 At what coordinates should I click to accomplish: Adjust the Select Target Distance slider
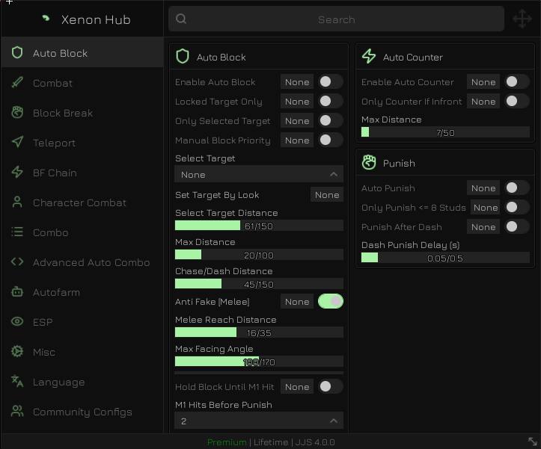[x=259, y=226]
